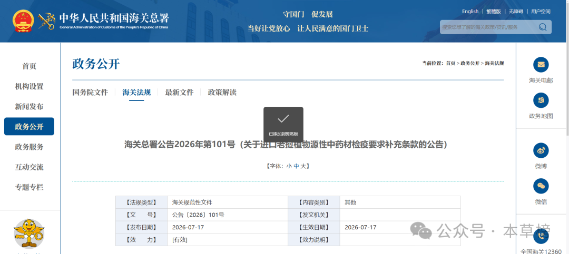Screen dimensions: 569x254
Task: Click the 【内容类别】 label cell
Action: tap(314, 202)
